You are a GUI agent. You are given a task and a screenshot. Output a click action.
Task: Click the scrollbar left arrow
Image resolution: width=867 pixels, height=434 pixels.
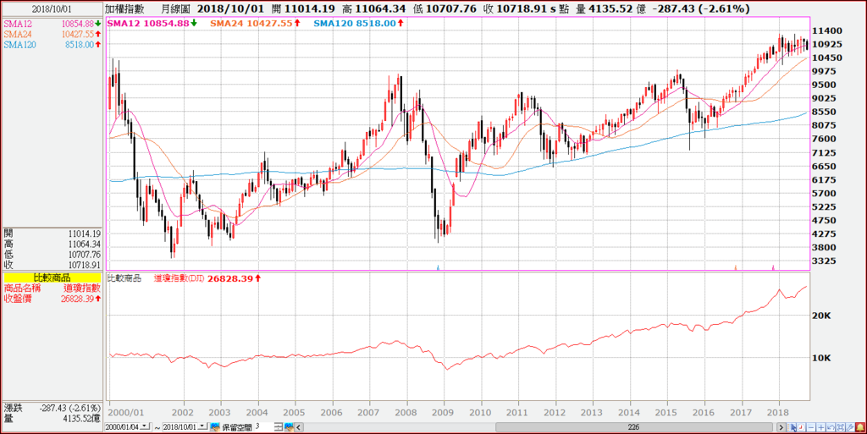[299, 427]
